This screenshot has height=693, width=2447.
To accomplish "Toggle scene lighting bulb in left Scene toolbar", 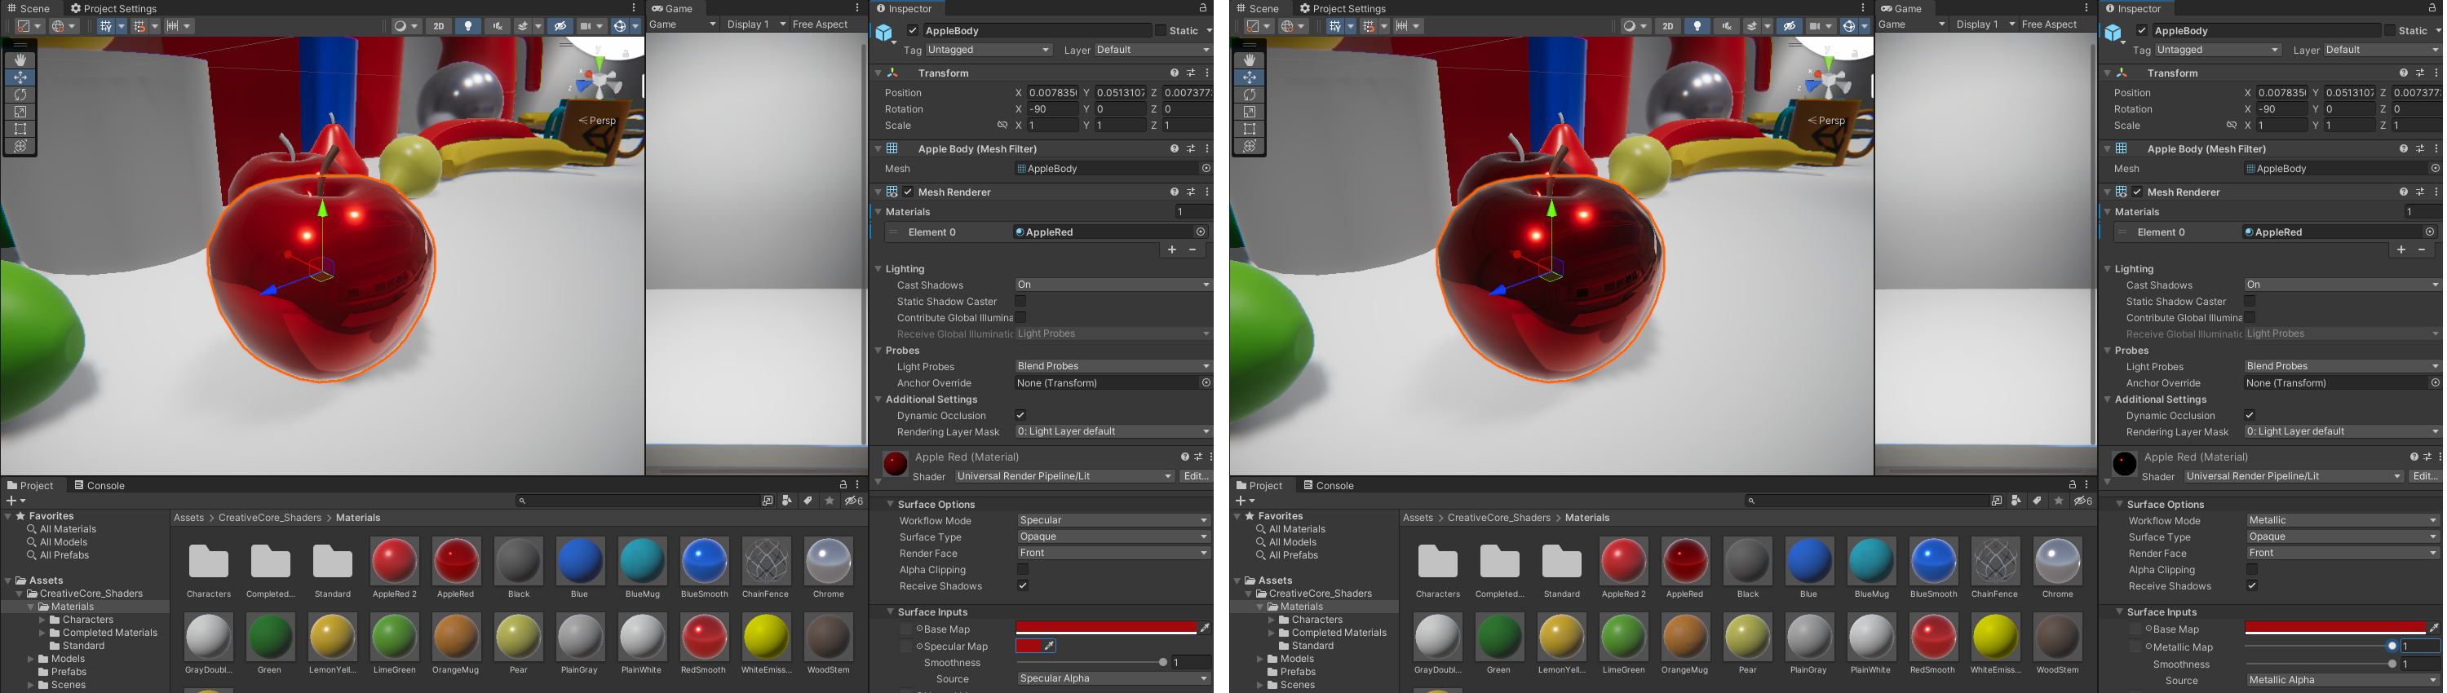I will click(x=467, y=25).
